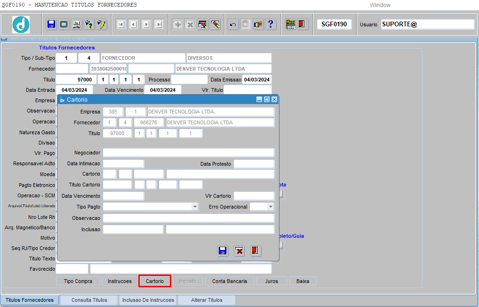The width and height of the screenshot is (479, 307).
Task: Click the Instrucoes button
Action: point(120,281)
